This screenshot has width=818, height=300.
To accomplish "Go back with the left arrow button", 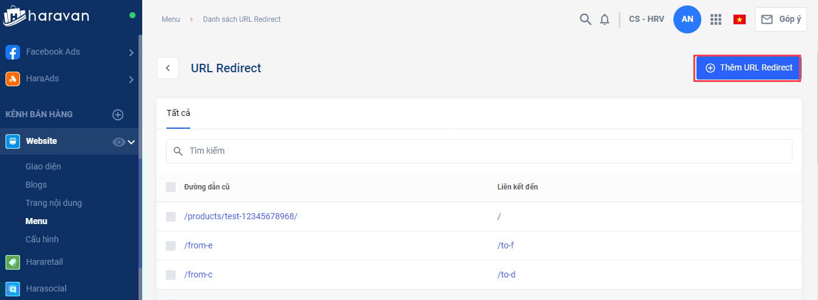I will 168,68.
